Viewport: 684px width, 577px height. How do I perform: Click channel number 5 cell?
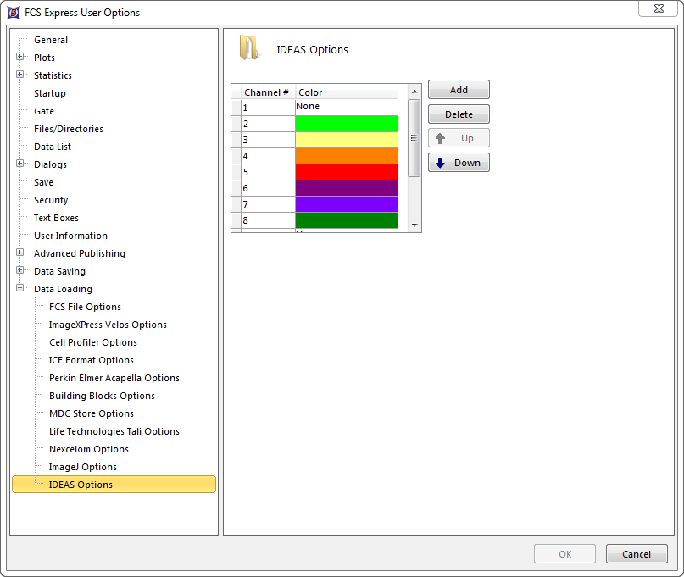(x=268, y=172)
